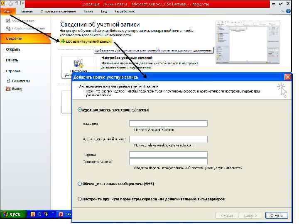
Task: Click the Адрес электронной почты input field
Action: click(168, 139)
